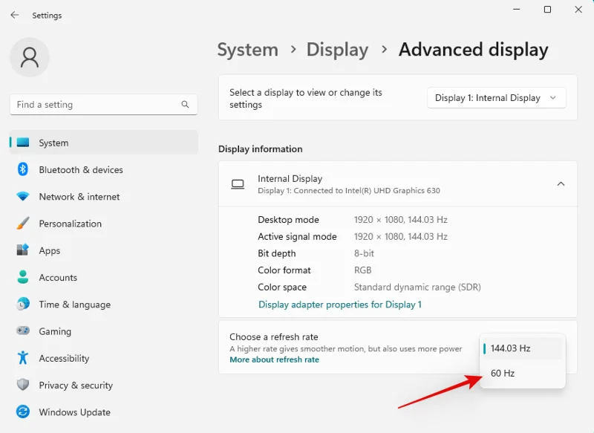
Task: Select the Apps icon in sidebar
Action: [x=23, y=251]
